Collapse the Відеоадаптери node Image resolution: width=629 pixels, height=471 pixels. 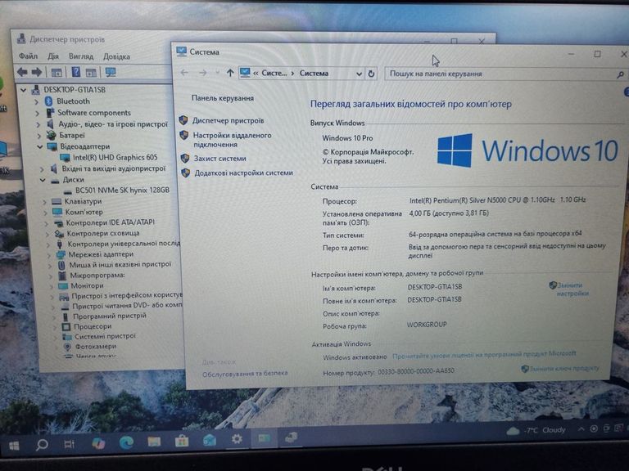tap(40, 146)
